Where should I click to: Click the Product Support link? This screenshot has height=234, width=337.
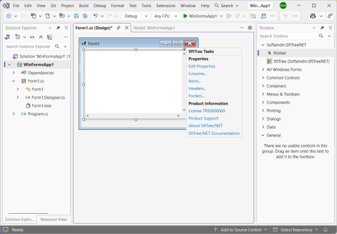(203, 118)
